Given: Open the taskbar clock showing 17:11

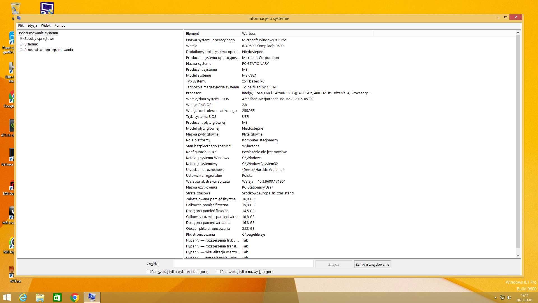Looking at the screenshot, I should 524,298.
